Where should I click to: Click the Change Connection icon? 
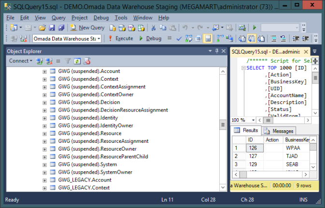coord(23,39)
